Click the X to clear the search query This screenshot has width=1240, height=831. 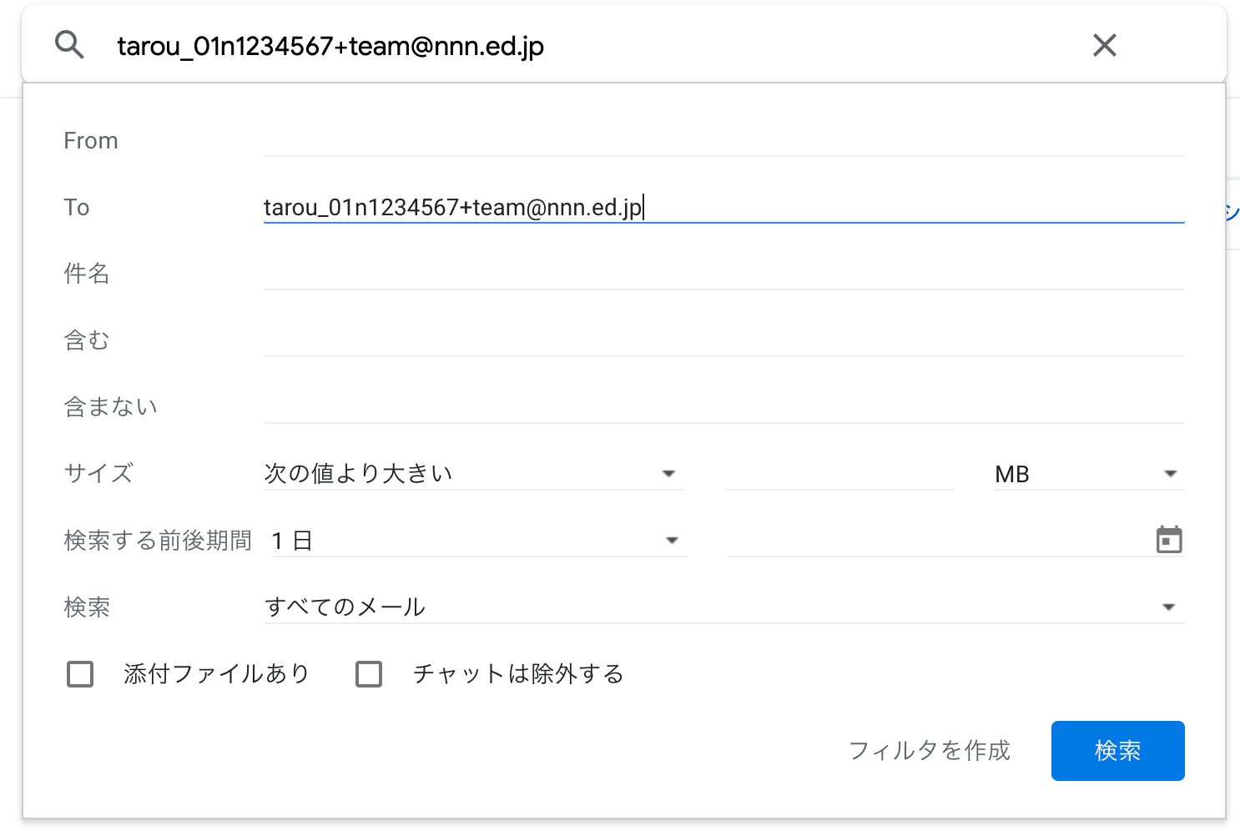pos(1104,45)
